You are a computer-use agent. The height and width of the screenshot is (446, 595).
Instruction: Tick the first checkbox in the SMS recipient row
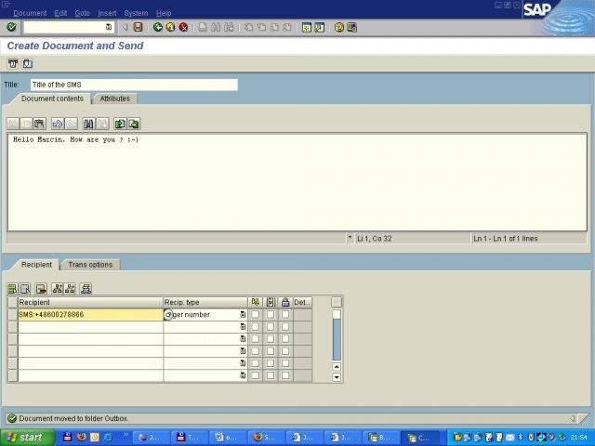pos(256,315)
